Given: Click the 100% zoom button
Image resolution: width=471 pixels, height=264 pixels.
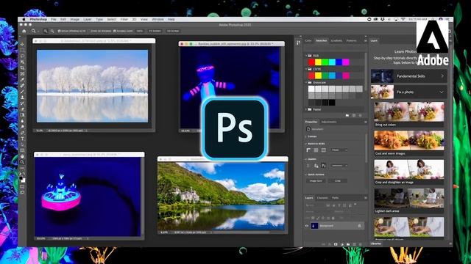Looking at the screenshot, I should point(140,31).
